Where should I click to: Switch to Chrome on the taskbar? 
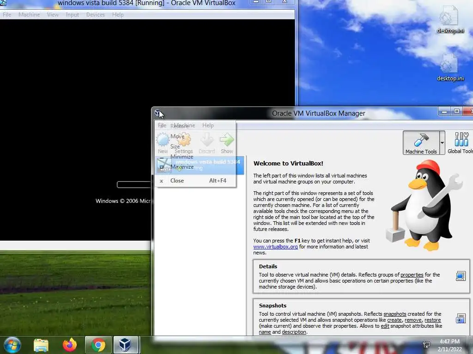(x=98, y=345)
